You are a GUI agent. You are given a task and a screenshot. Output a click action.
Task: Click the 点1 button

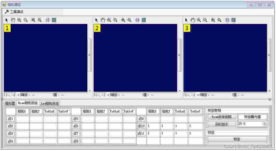point(11,119)
